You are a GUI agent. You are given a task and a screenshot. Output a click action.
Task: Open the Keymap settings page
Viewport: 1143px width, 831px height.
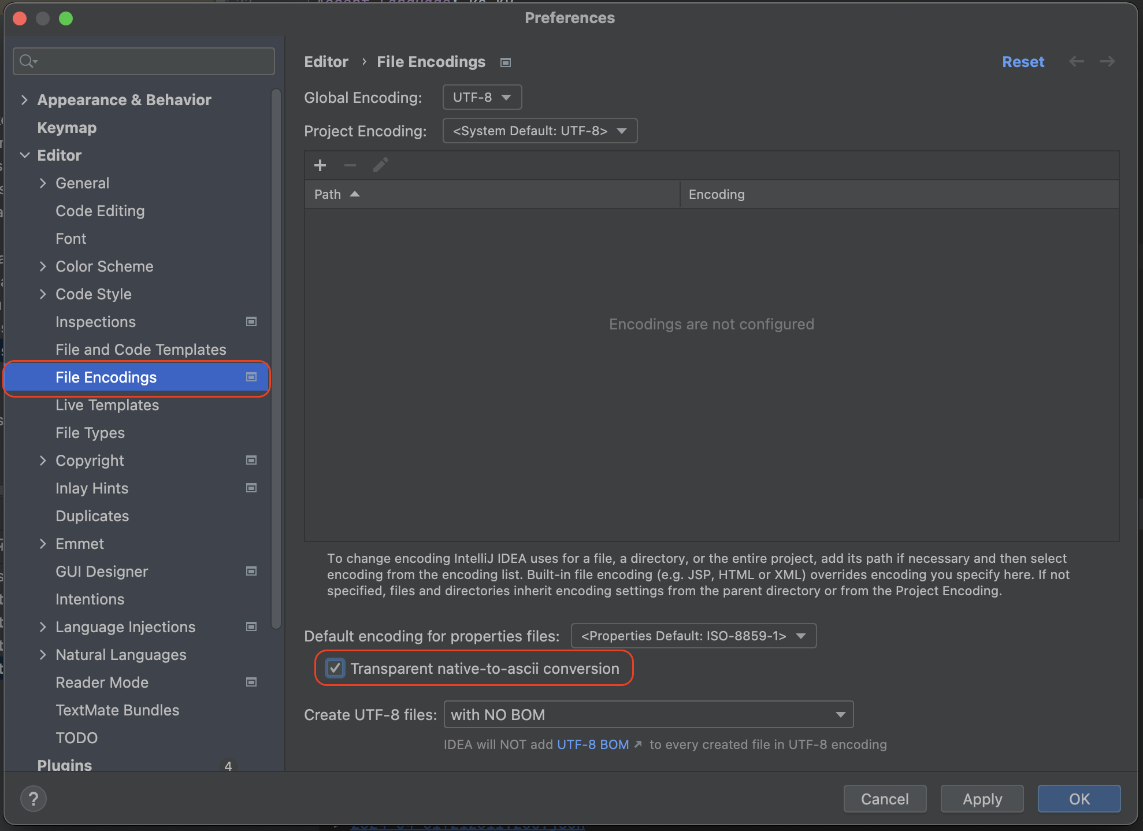tap(67, 127)
